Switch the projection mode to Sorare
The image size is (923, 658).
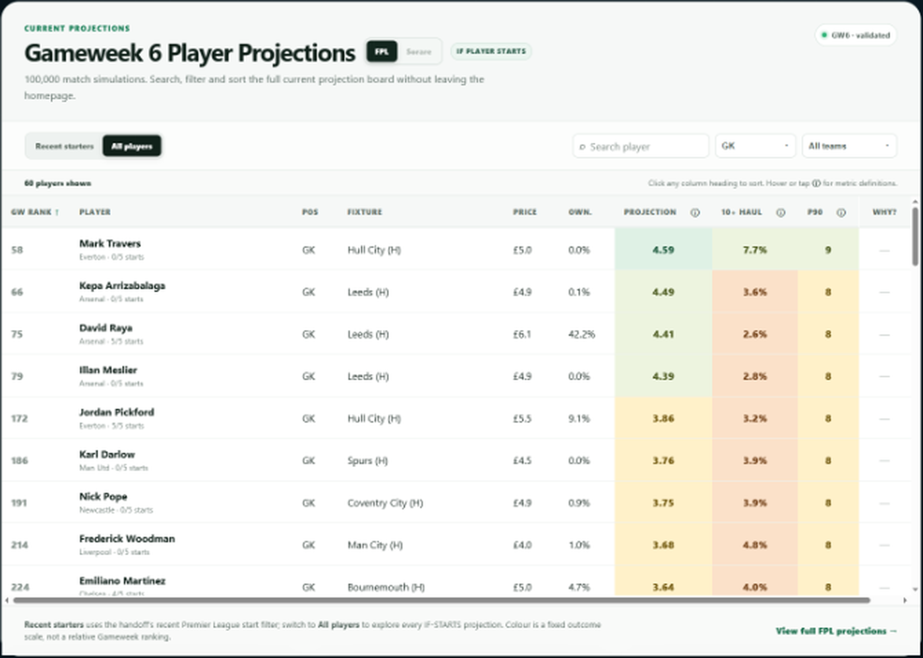coord(419,51)
